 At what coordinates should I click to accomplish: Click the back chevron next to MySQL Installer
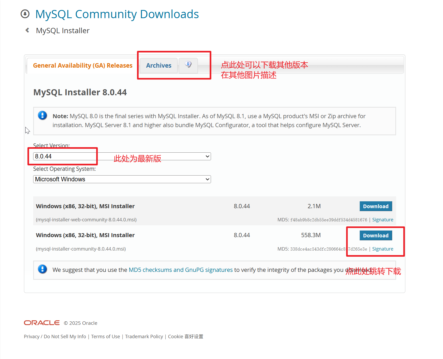27,30
